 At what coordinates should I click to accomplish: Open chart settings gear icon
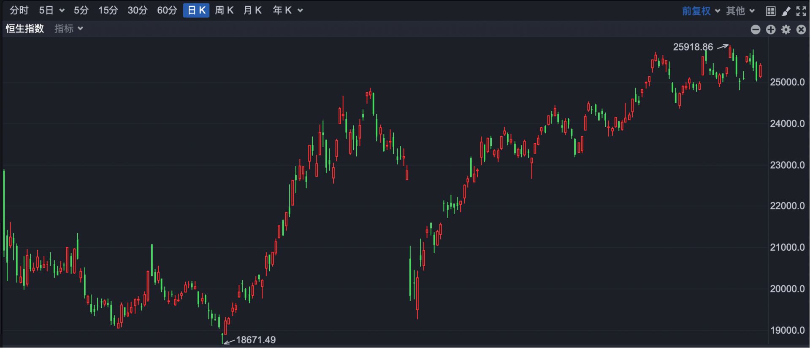[x=786, y=29]
